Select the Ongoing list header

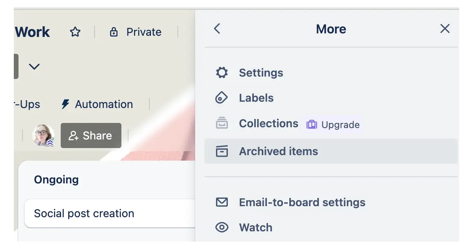(x=56, y=179)
